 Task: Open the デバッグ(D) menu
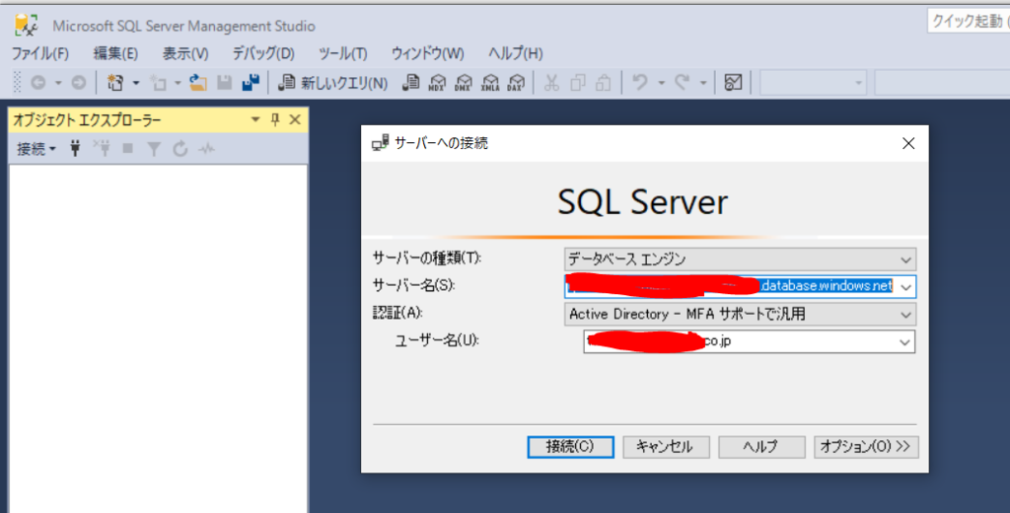pyautogui.click(x=263, y=53)
